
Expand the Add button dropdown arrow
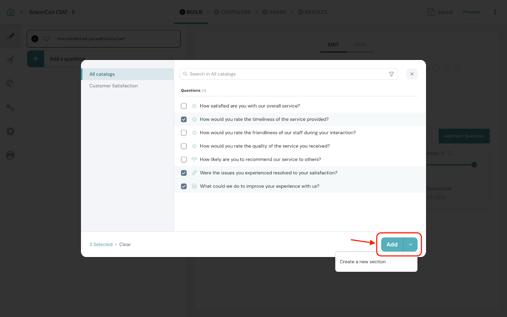[x=410, y=244]
